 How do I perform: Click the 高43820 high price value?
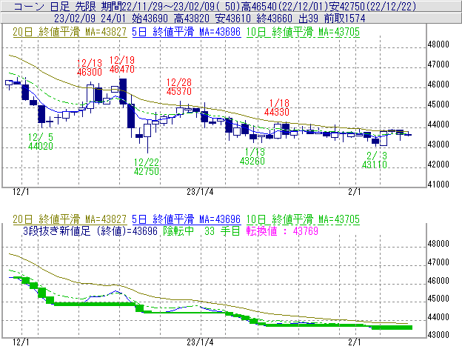click(x=192, y=19)
